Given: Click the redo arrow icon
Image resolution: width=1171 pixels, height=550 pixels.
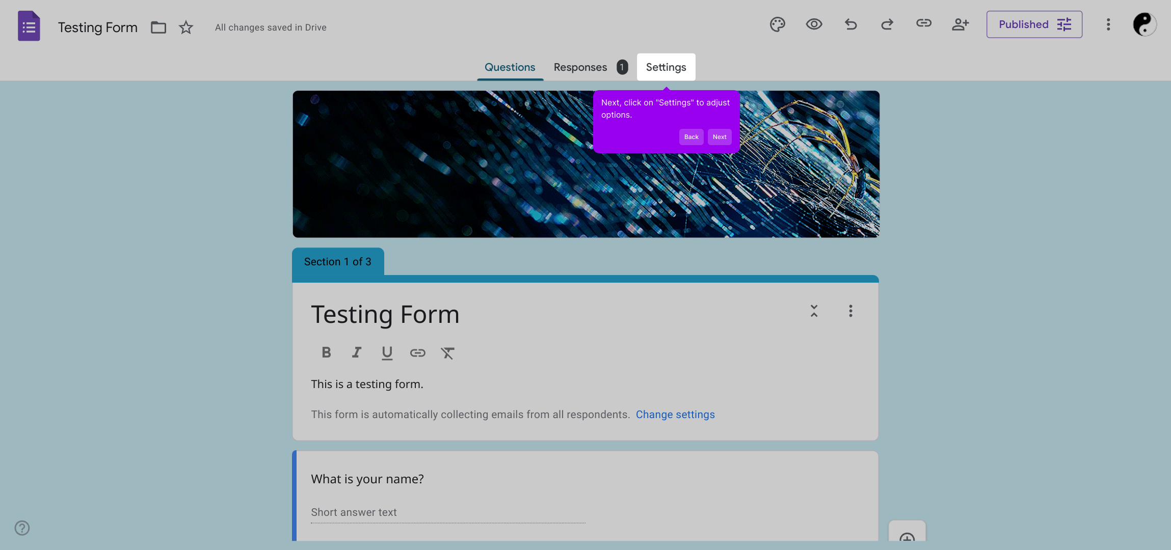Looking at the screenshot, I should pyautogui.click(x=887, y=24).
